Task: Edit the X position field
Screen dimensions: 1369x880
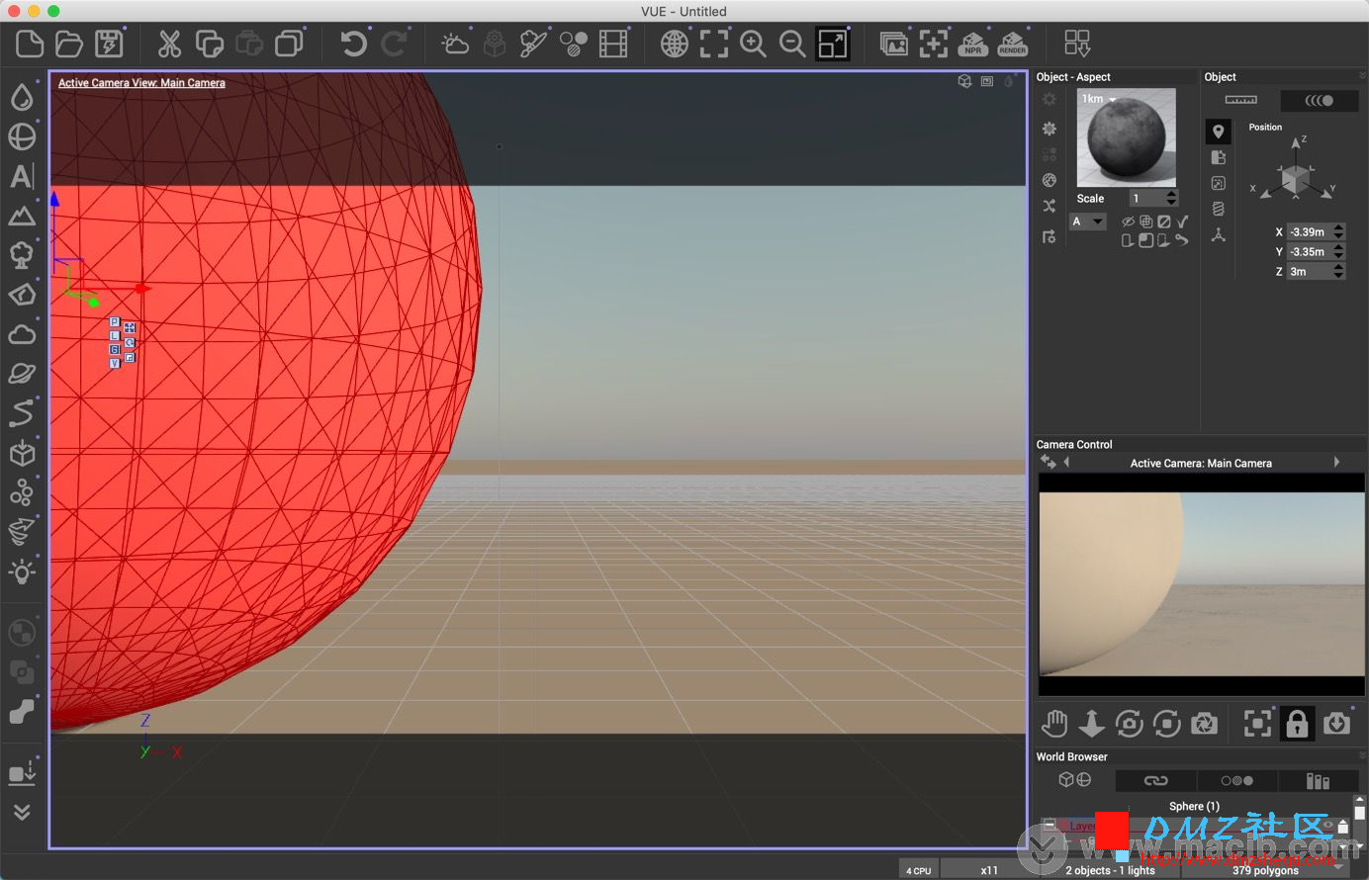Action: click(x=1310, y=232)
